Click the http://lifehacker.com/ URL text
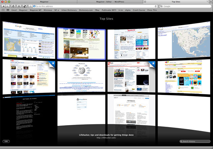Image resolution: width=213 pixels, height=149 pixels. click(x=106, y=138)
